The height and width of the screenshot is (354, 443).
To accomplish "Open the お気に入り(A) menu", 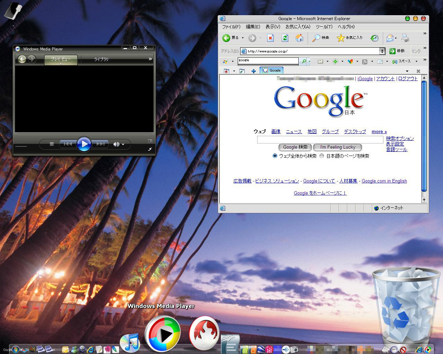I will pyautogui.click(x=298, y=27).
